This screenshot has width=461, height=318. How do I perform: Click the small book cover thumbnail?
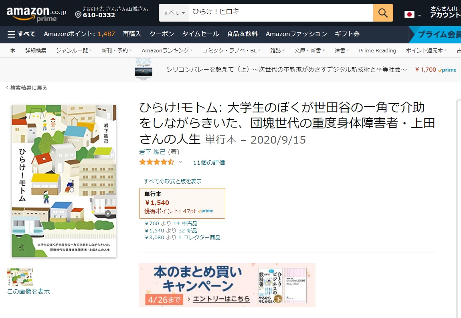[x=20, y=277]
